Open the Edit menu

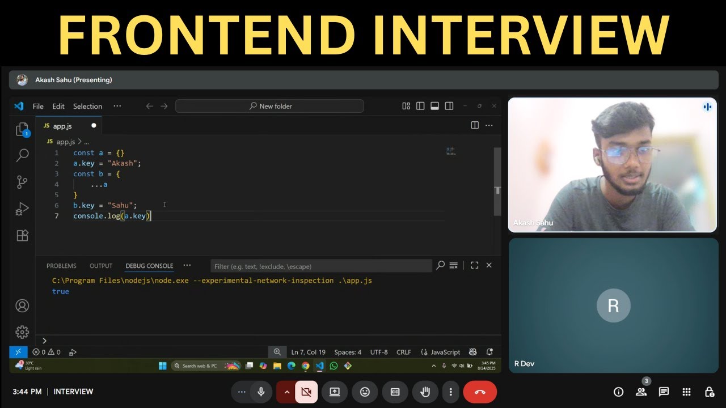tap(58, 106)
